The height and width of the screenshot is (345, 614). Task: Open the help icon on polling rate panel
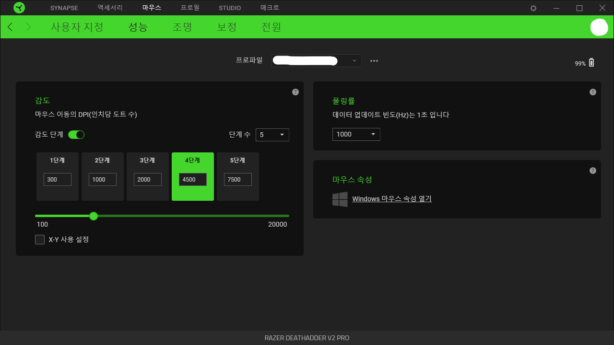click(593, 92)
